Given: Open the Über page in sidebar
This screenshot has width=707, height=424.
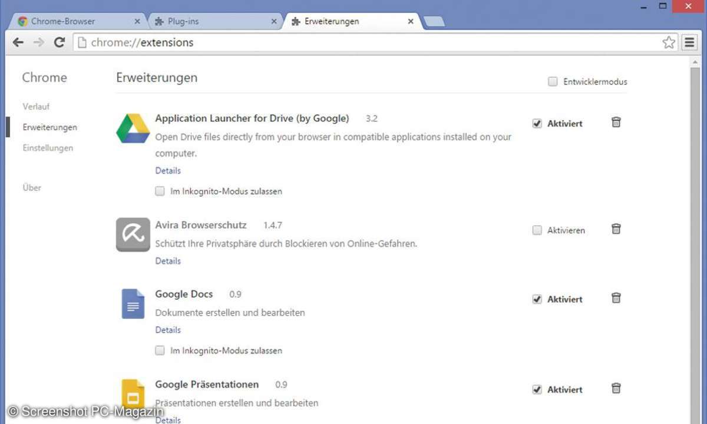Looking at the screenshot, I should tap(32, 188).
